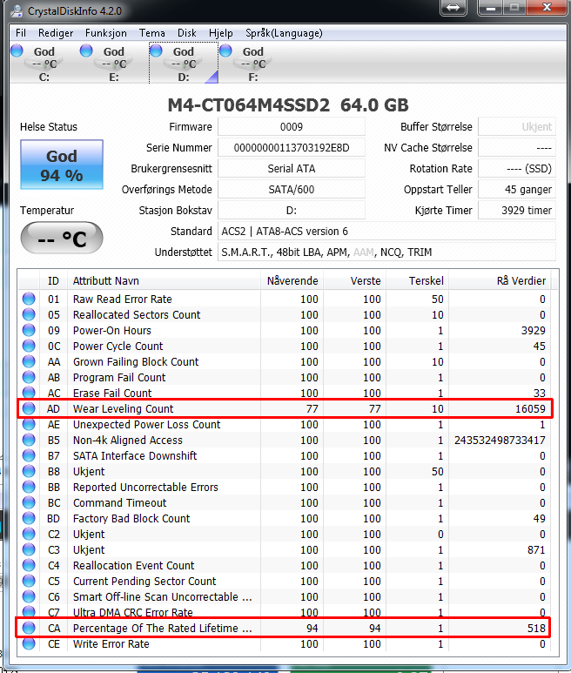Click the supported features S.M.A.R.T. field
The height and width of the screenshot is (673, 571).
(387, 252)
